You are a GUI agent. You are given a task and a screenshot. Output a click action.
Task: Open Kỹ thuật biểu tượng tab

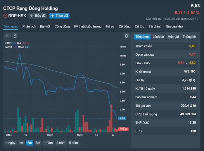click(x=88, y=27)
